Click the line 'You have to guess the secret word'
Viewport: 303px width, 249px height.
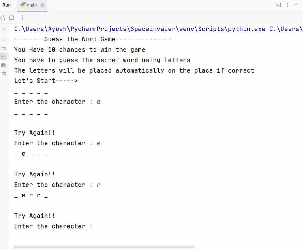(x=102, y=60)
